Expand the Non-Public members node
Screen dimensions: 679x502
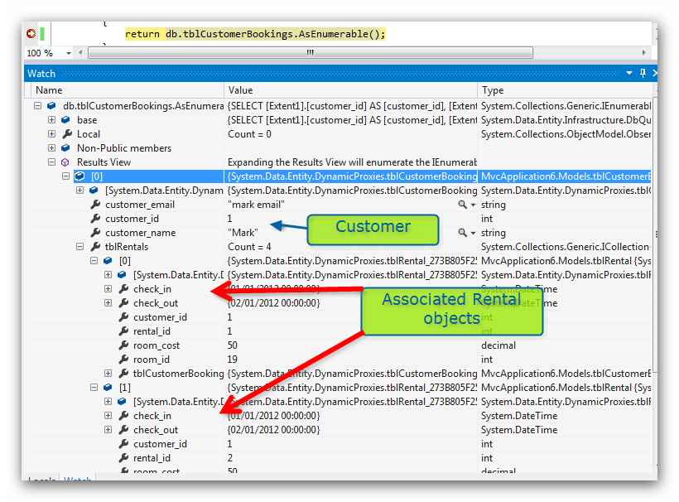point(51,148)
